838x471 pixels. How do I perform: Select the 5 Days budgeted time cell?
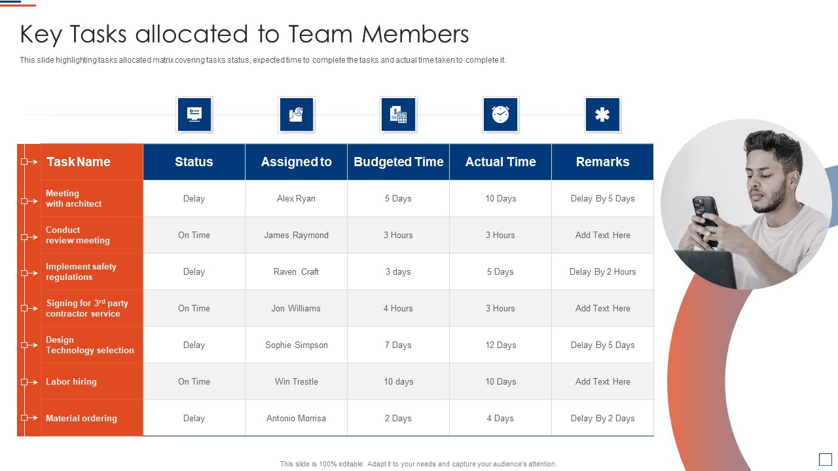tap(399, 198)
